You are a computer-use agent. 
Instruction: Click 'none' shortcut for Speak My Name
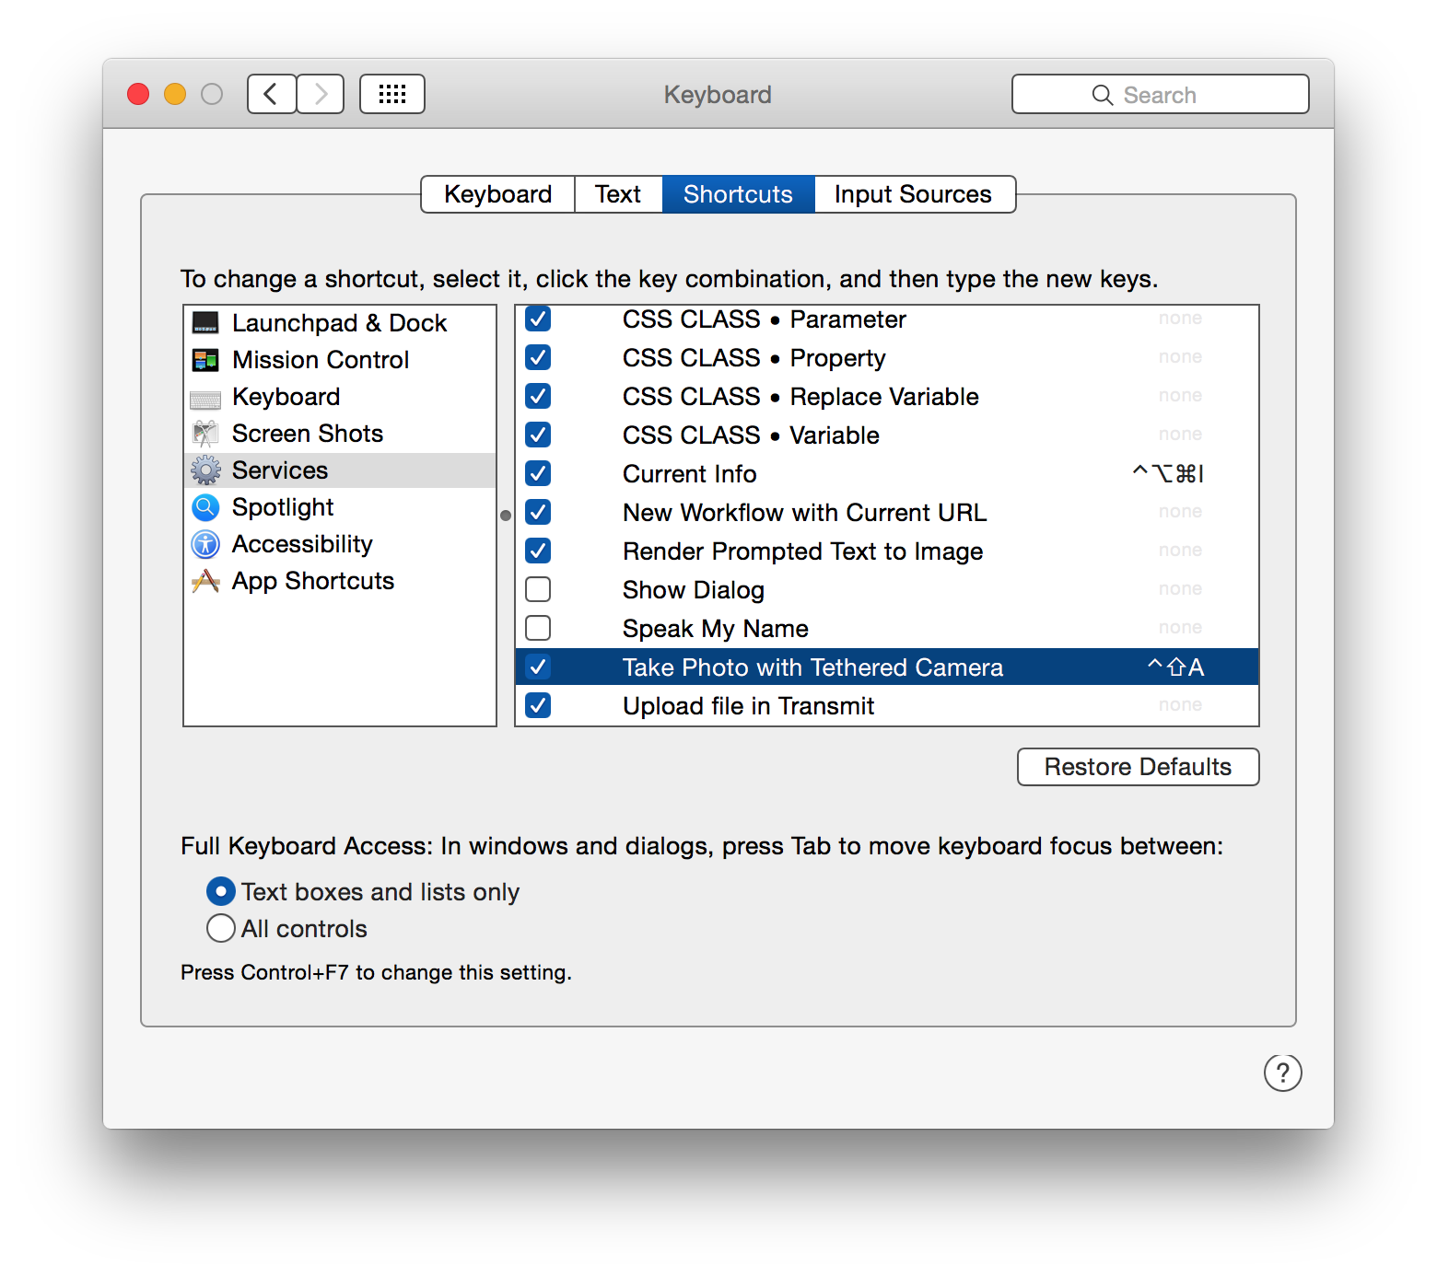(x=1180, y=627)
